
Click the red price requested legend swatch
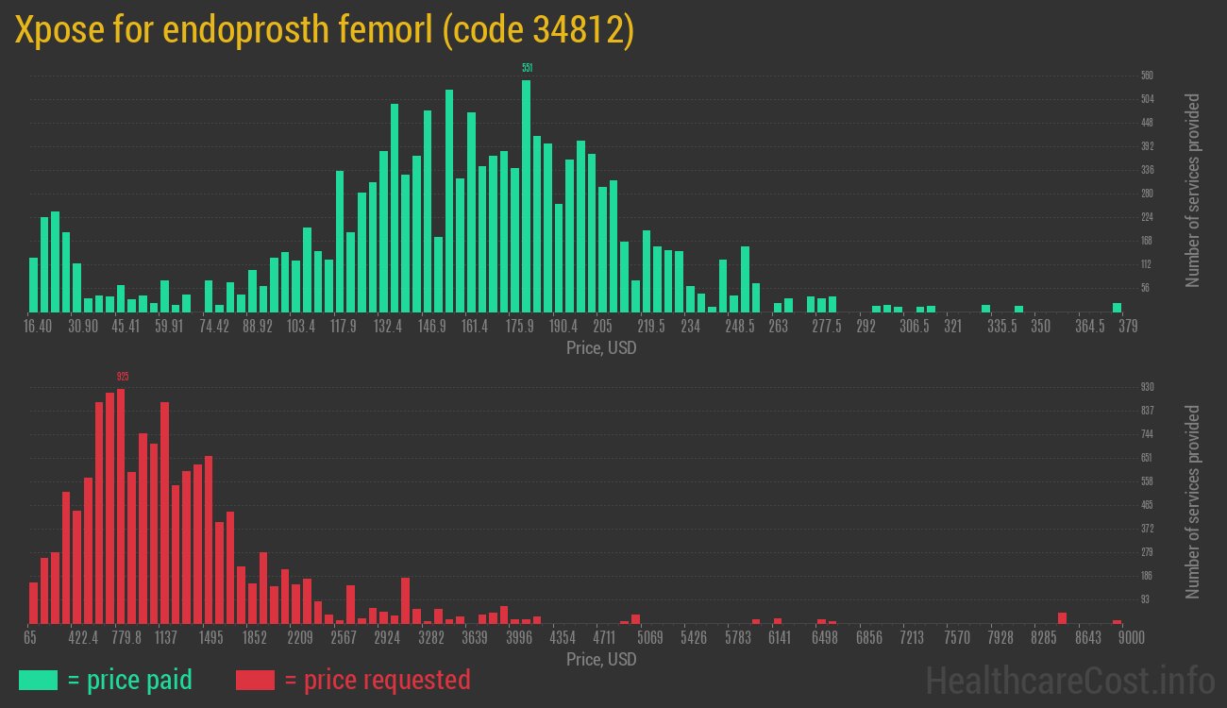coord(255,680)
